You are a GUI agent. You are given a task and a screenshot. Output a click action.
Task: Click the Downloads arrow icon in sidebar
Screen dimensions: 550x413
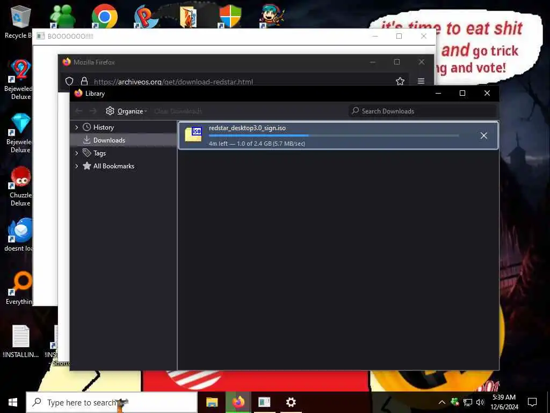86,140
